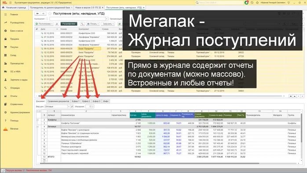
Task: Click the function menu icon beside the 1C logo
Action: click(x=11, y=3)
